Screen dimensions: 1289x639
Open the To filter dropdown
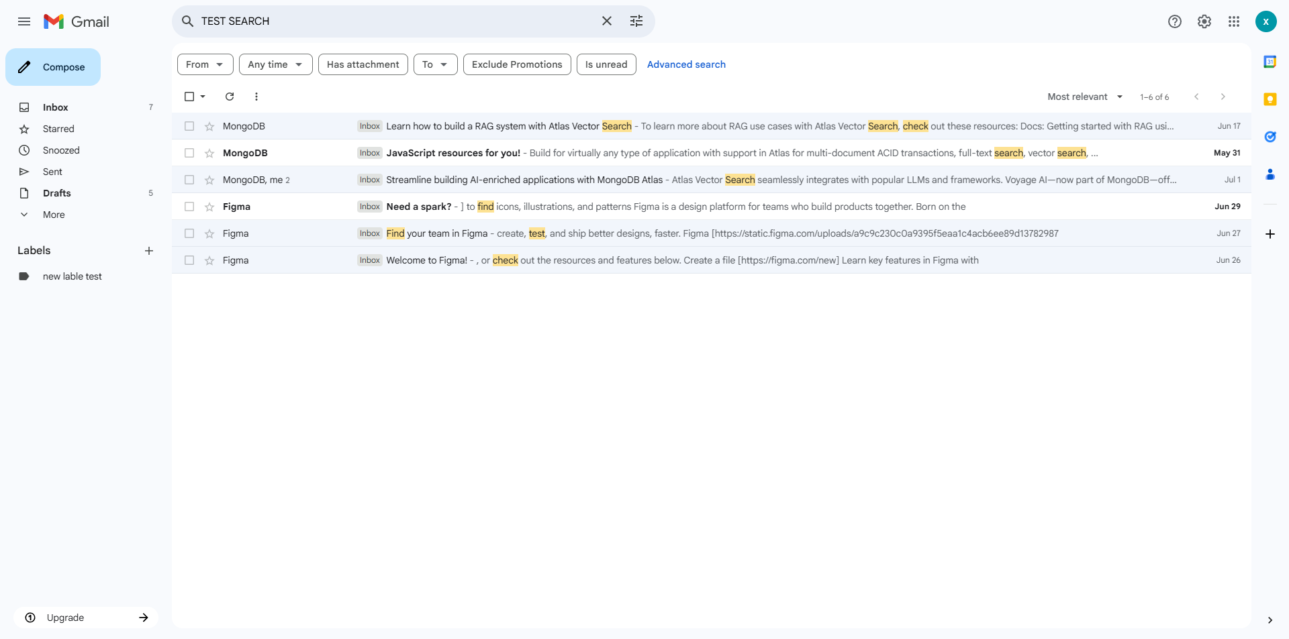point(435,64)
